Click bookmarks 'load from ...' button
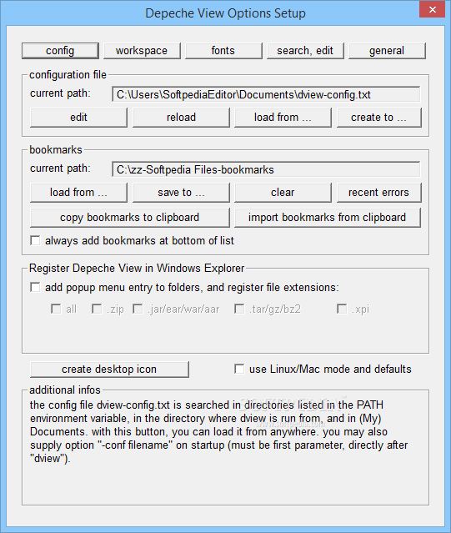The image size is (451, 533). coord(79,193)
